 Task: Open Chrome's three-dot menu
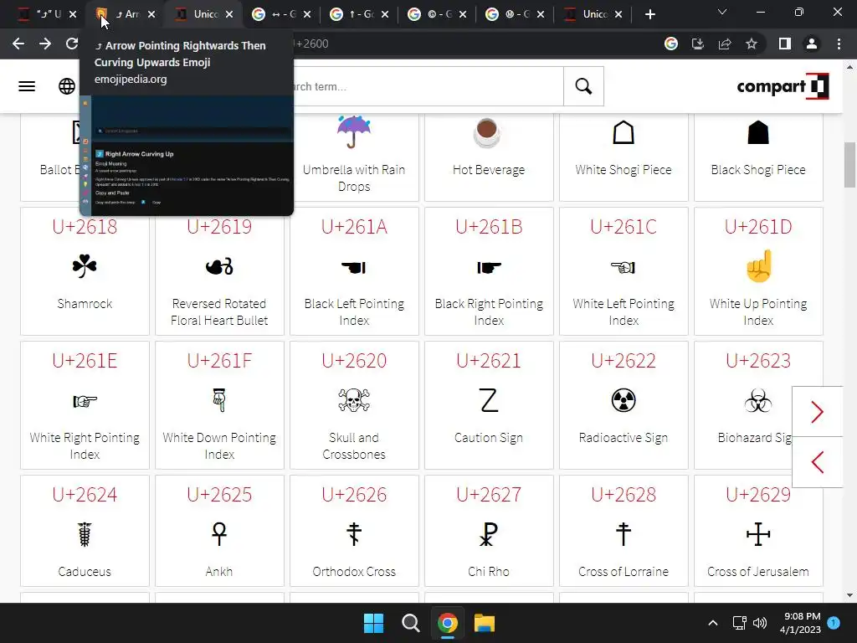point(839,44)
